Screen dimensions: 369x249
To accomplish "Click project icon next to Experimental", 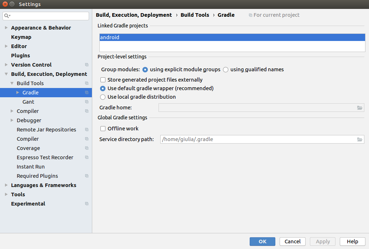I will (x=87, y=204).
